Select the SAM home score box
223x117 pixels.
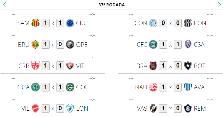tap(46, 23)
